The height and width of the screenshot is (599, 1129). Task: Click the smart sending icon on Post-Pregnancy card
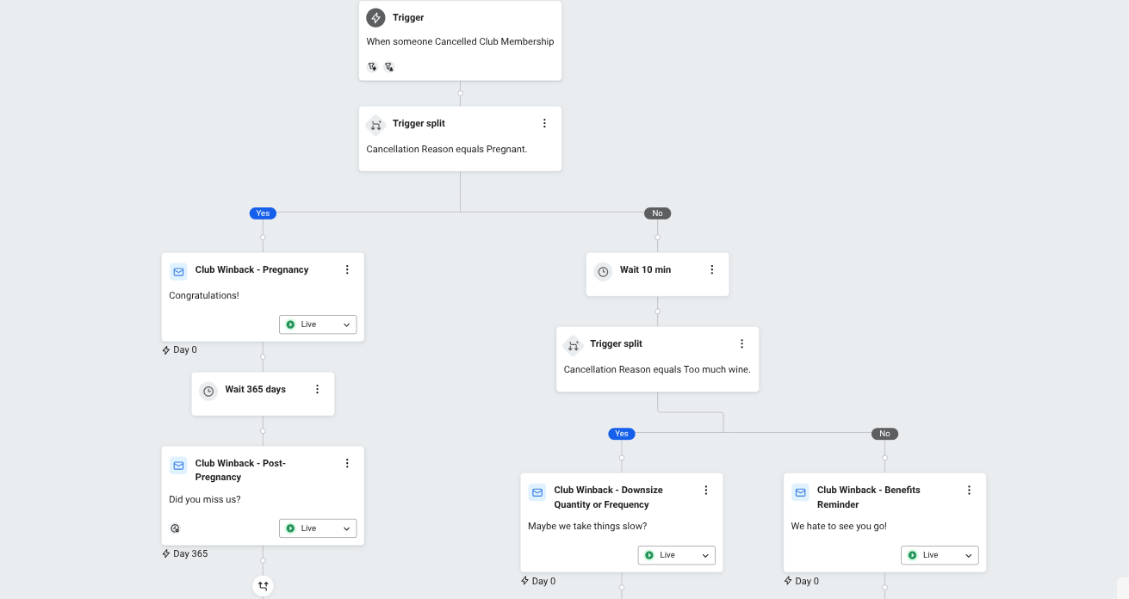[x=176, y=528]
